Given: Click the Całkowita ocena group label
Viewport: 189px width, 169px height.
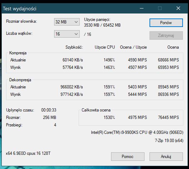Looking at the screenshot, I should 96,110.
